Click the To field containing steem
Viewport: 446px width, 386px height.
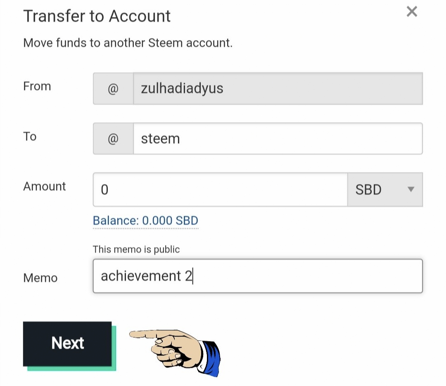click(x=277, y=139)
